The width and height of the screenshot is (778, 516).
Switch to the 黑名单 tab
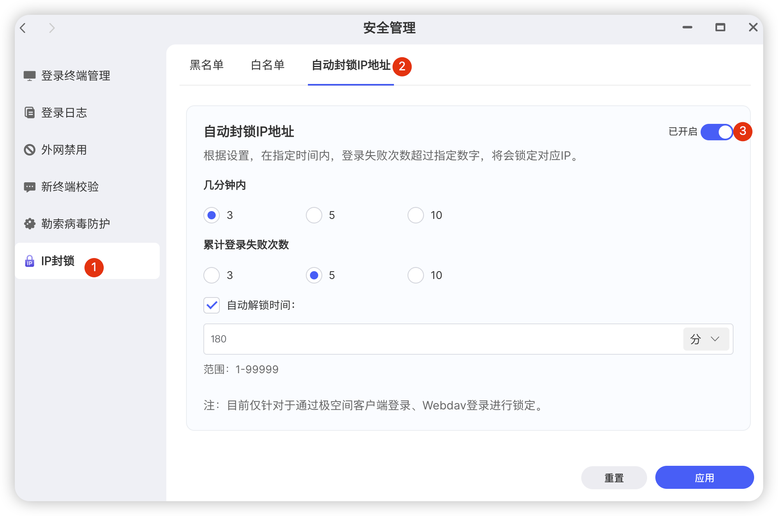pos(207,65)
